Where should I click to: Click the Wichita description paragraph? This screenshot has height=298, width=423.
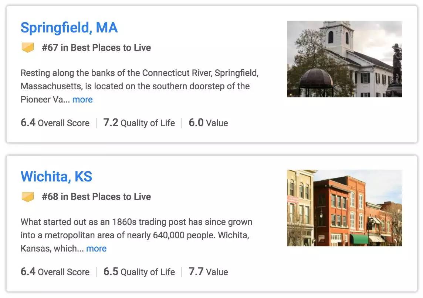click(x=136, y=235)
